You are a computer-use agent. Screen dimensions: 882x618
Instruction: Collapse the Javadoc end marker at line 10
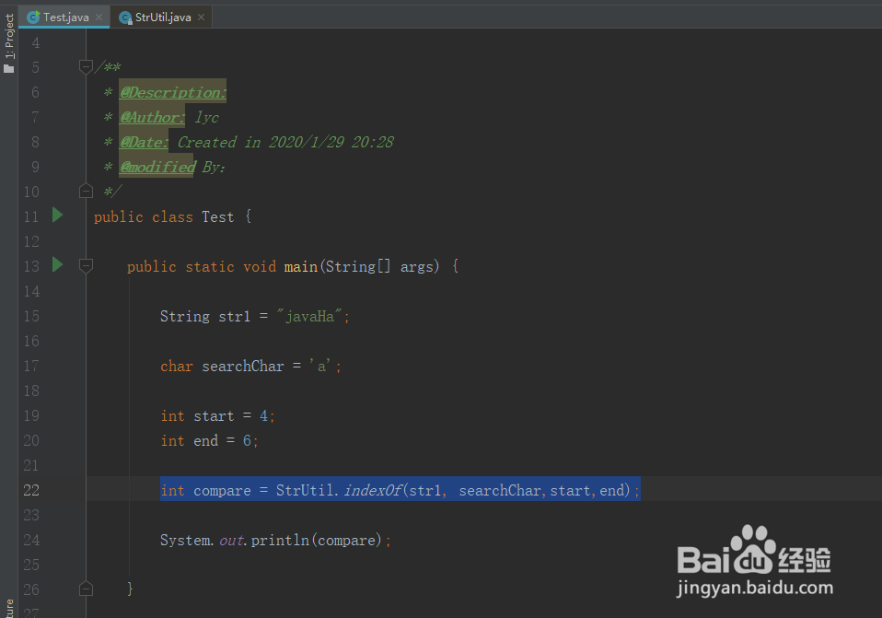pyautogui.click(x=86, y=191)
